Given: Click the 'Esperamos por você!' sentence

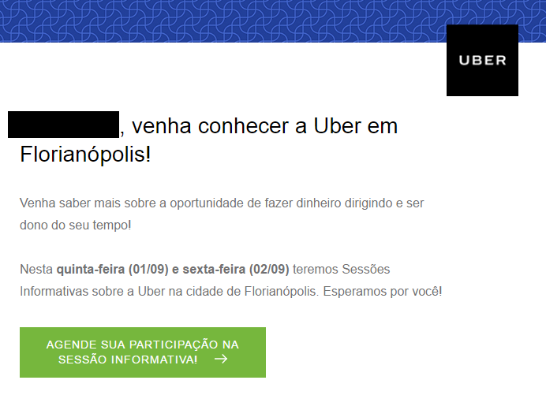Looking at the screenshot, I should pos(383,291).
